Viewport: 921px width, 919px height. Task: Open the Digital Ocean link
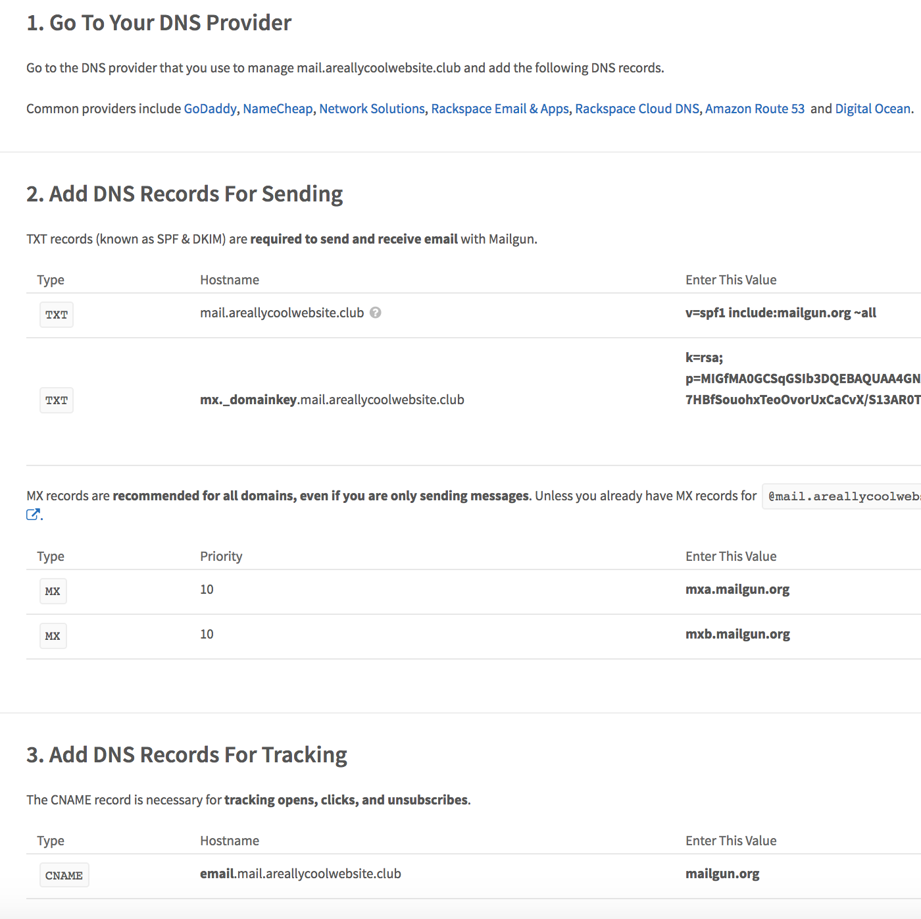872,109
